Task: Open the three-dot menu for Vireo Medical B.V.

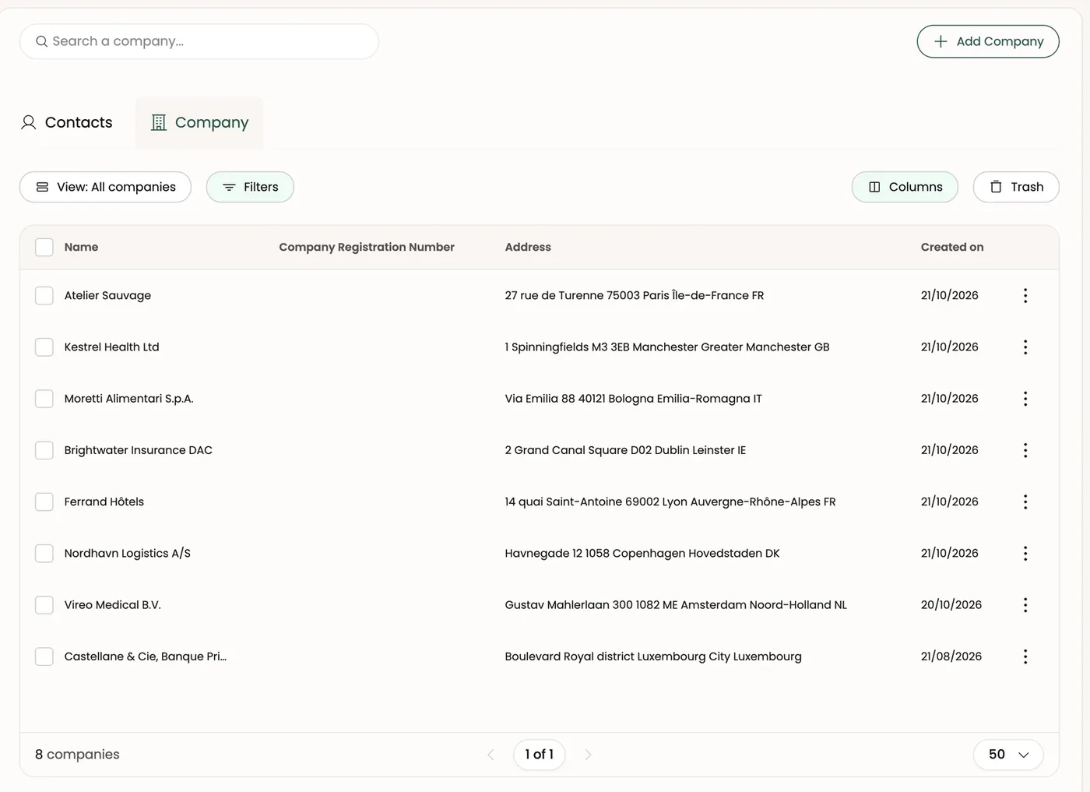Action: (1025, 605)
